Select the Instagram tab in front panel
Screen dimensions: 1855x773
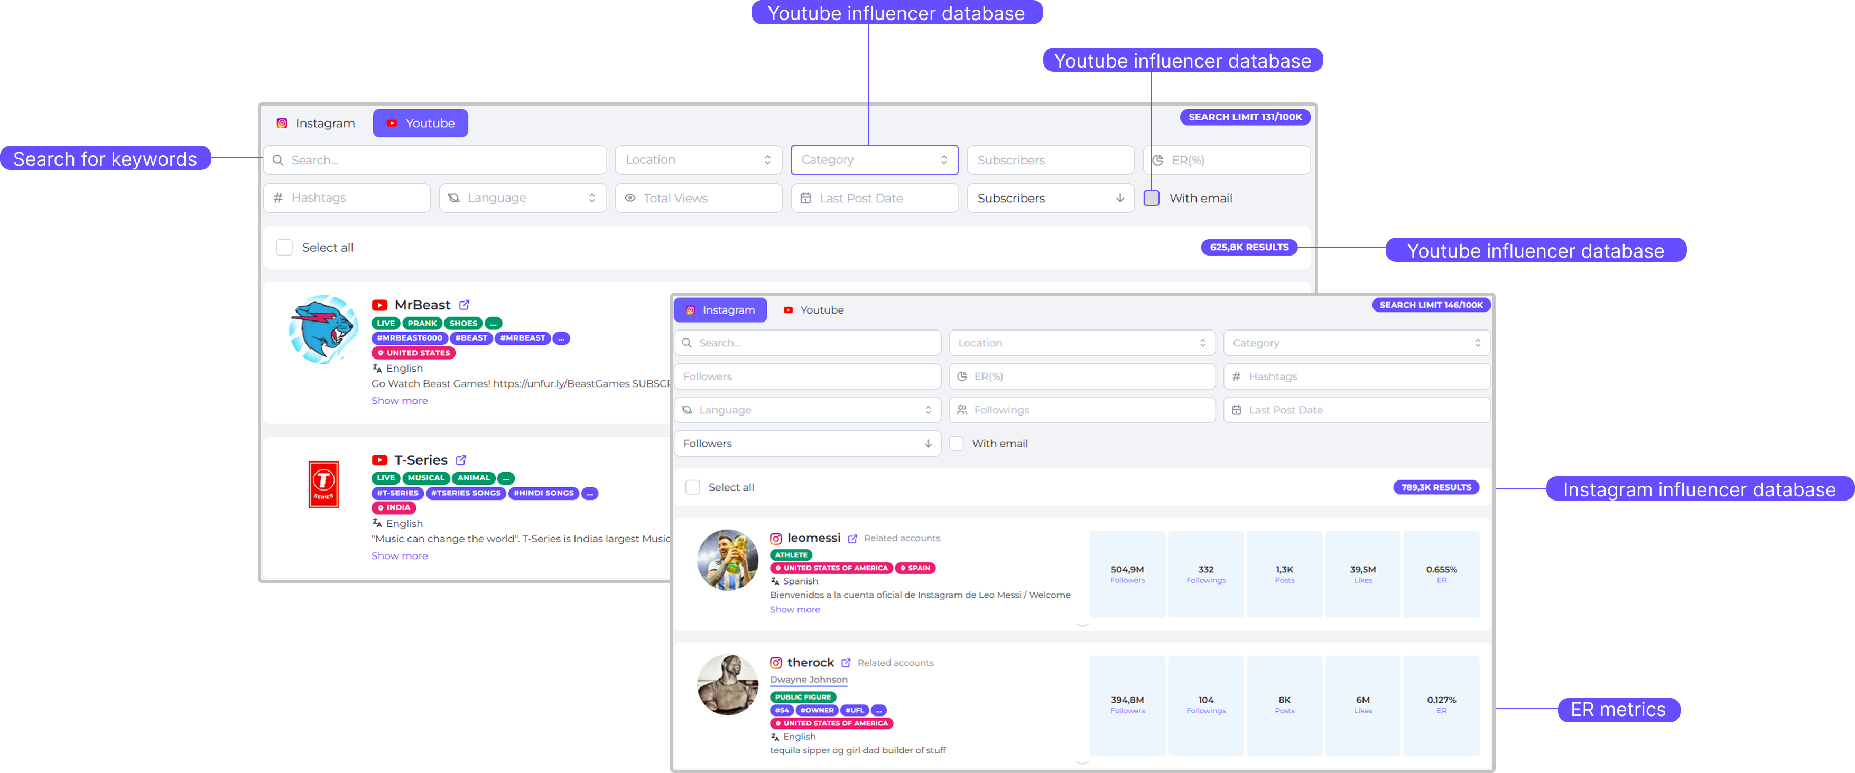pos(720,310)
